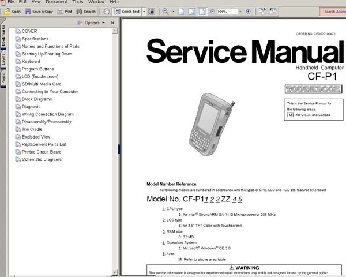Viewport: 346px width, 277px height.
Task: Click the Search Adobe button
Action: (333, 12)
